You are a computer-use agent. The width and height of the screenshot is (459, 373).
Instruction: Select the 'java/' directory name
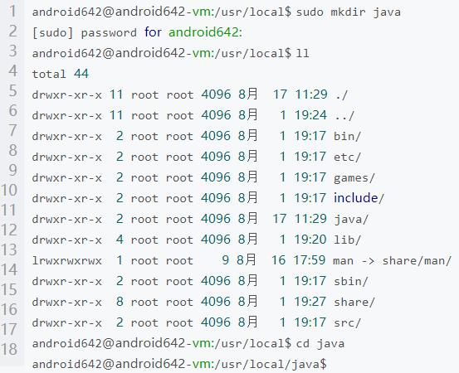[351, 219]
